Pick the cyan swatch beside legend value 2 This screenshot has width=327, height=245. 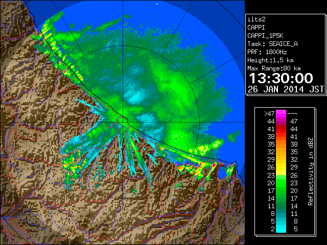click(x=281, y=229)
